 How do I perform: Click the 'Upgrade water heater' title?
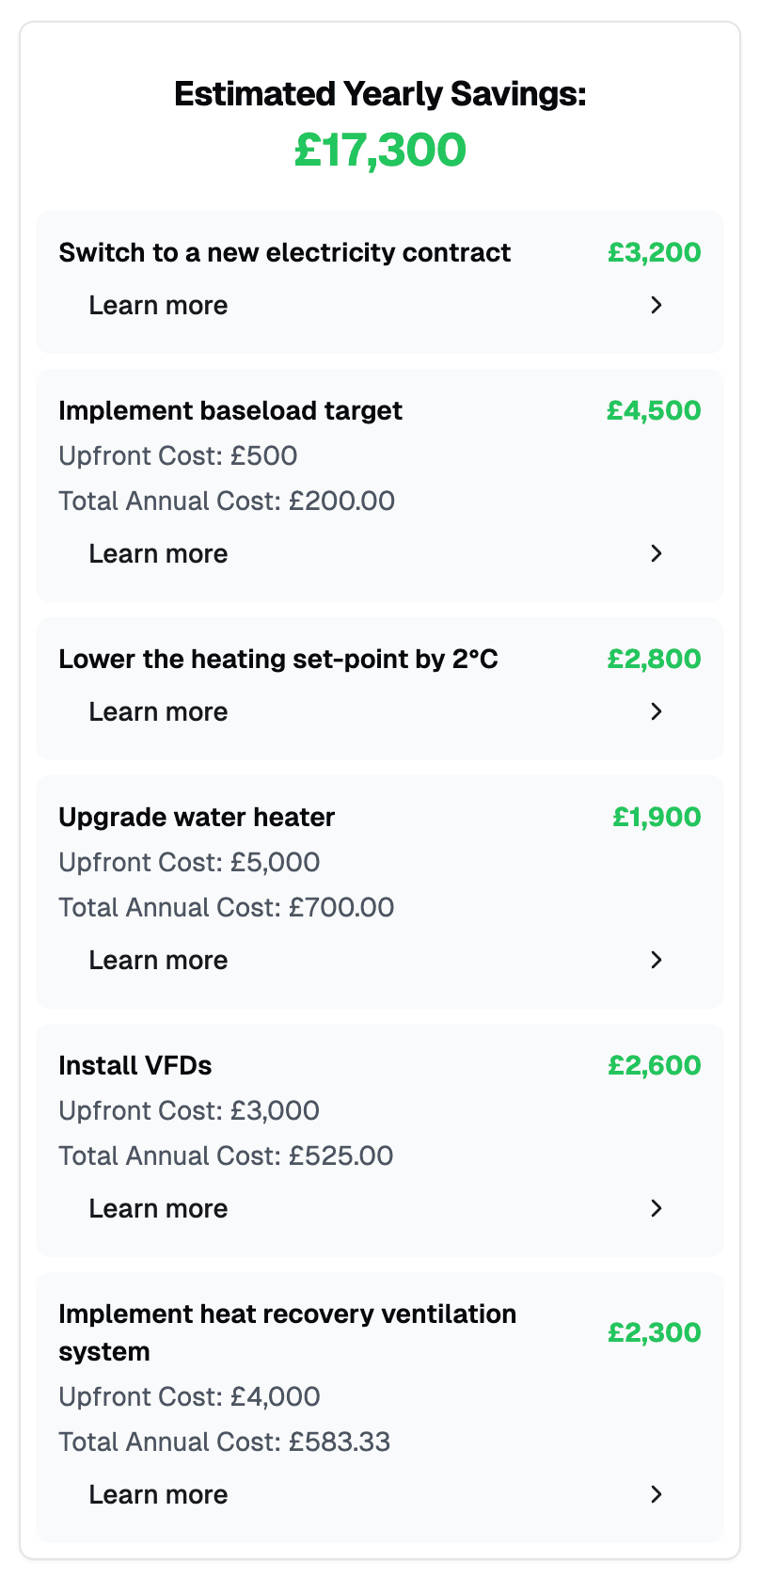(197, 817)
